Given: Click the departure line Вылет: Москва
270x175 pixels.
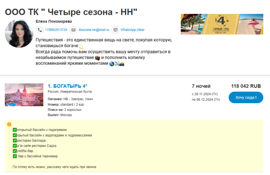Looking at the screenshot, I should [x=60, y=115].
